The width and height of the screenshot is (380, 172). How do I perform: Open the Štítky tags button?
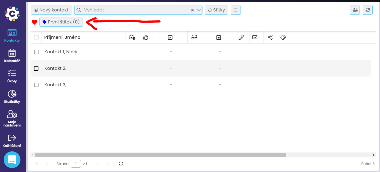216,10
